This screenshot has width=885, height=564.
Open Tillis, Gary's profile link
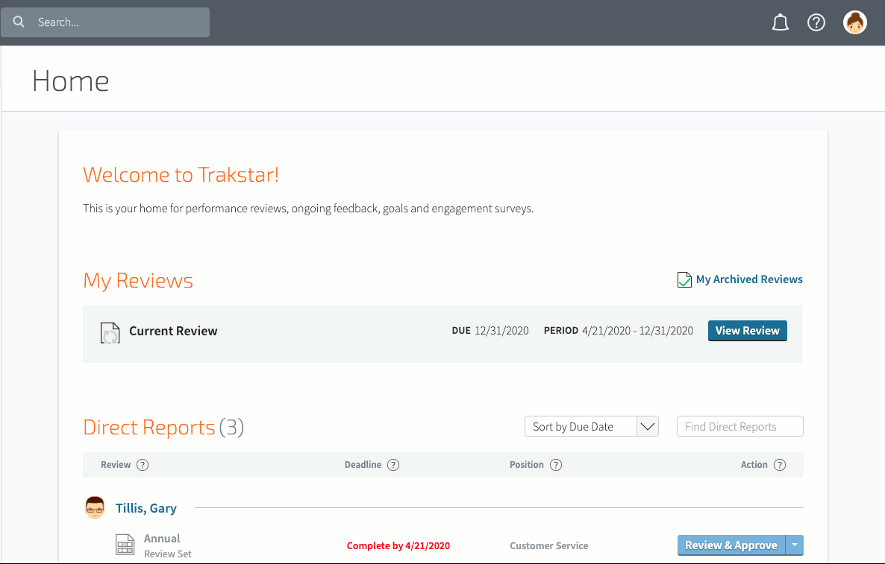tap(146, 507)
